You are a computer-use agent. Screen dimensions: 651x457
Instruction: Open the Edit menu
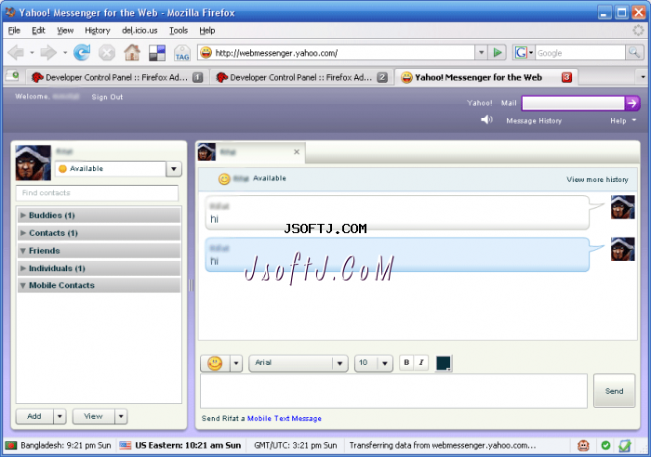[x=38, y=31]
